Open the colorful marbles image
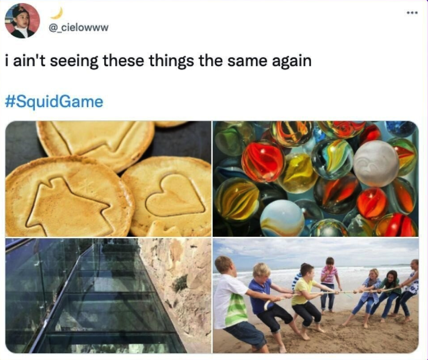The width and height of the screenshot is (428, 360). pyautogui.click(x=315, y=178)
